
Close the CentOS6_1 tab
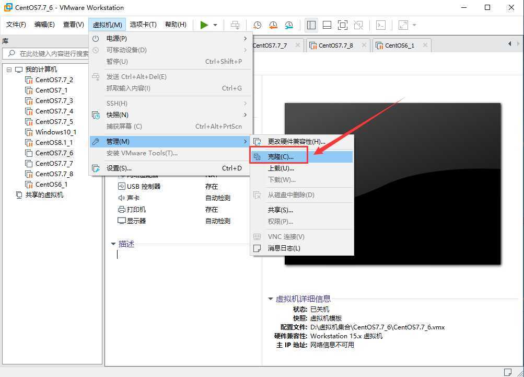(x=425, y=45)
